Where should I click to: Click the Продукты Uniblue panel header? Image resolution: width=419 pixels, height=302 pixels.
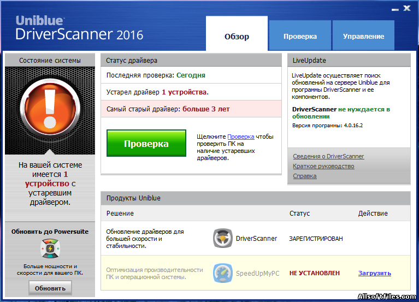tap(256, 198)
